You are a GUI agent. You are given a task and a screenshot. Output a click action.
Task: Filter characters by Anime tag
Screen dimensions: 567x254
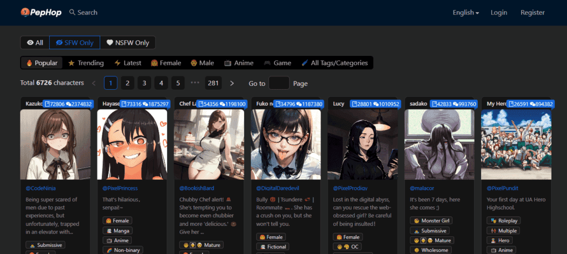pyautogui.click(x=239, y=63)
